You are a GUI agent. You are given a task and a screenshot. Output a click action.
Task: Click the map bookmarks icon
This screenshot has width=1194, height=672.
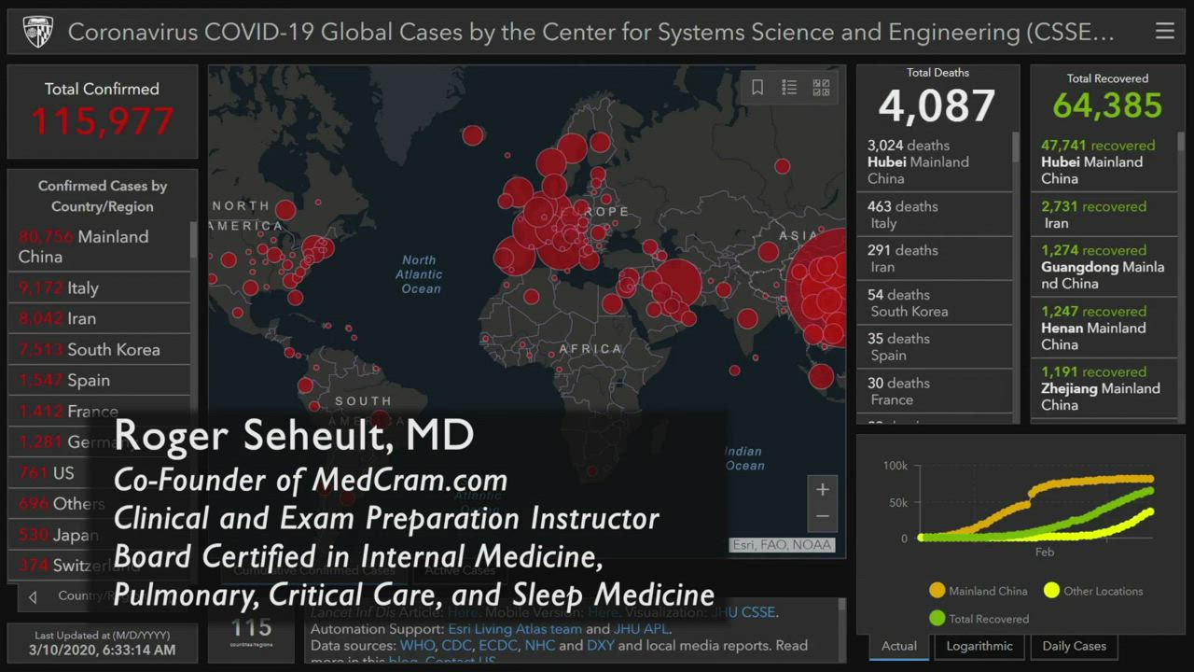pos(757,88)
